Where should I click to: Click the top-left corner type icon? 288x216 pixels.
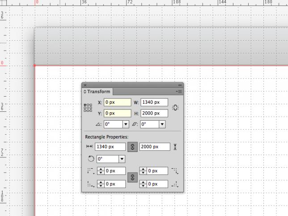click(x=91, y=171)
